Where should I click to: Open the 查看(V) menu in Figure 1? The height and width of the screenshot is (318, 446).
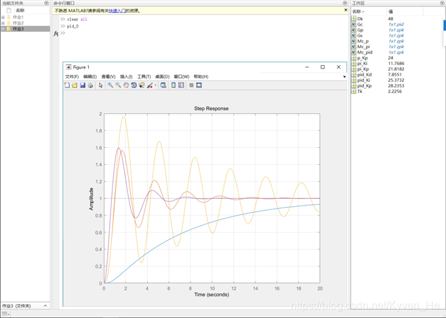tap(108, 77)
